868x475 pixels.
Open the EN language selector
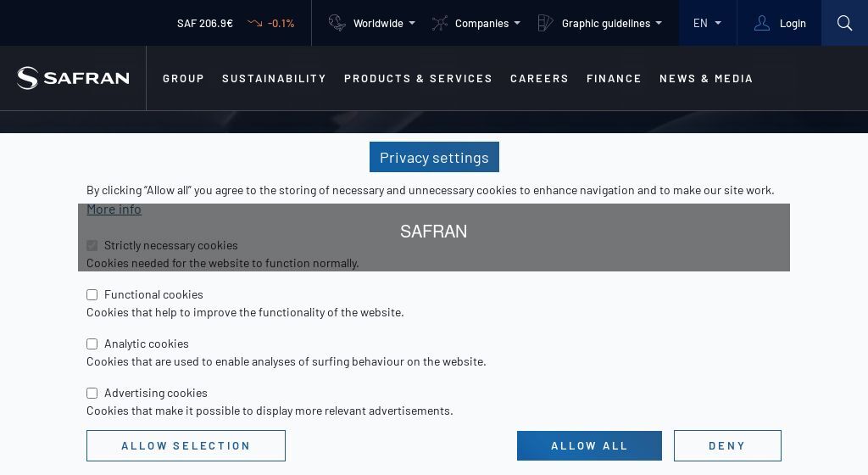pyautogui.click(x=707, y=23)
